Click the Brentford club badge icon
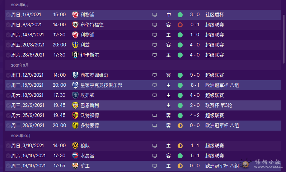 coord(75,25)
